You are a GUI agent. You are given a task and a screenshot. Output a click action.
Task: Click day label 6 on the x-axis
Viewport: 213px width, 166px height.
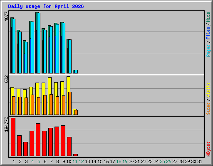point(45,161)
